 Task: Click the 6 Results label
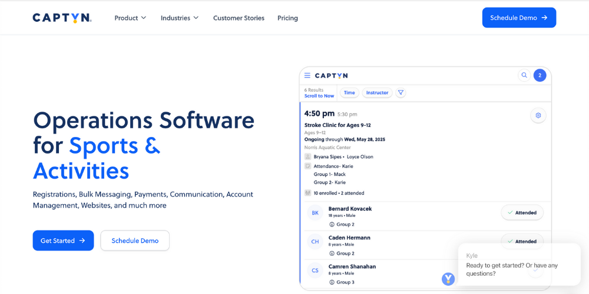coord(314,90)
